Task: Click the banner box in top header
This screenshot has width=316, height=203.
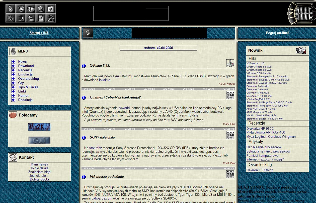Action: tap(131, 13)
